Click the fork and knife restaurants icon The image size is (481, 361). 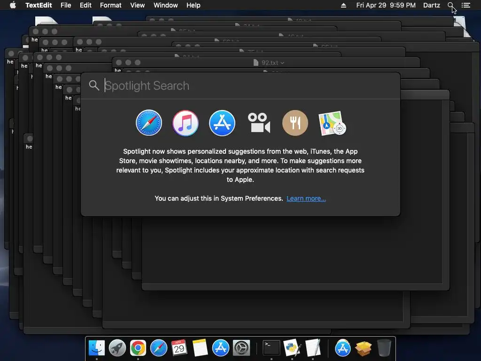click(x=295, y=123)
